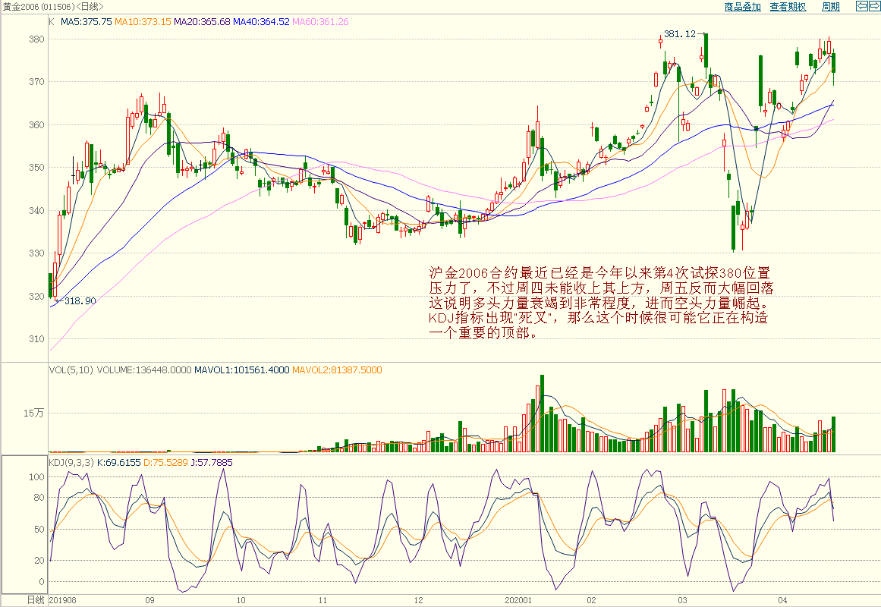Click the orange MAVOL2:81387.5000 label

tap(337, 370)
